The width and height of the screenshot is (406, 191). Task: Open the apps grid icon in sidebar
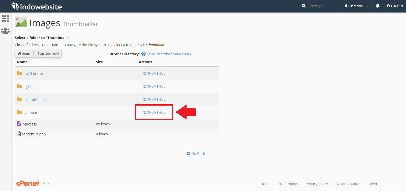click(5, 18)
